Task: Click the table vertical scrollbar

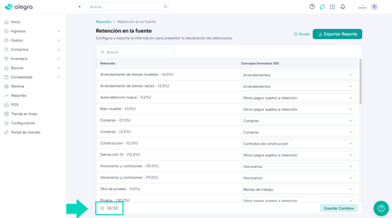Action: point(360,81)
